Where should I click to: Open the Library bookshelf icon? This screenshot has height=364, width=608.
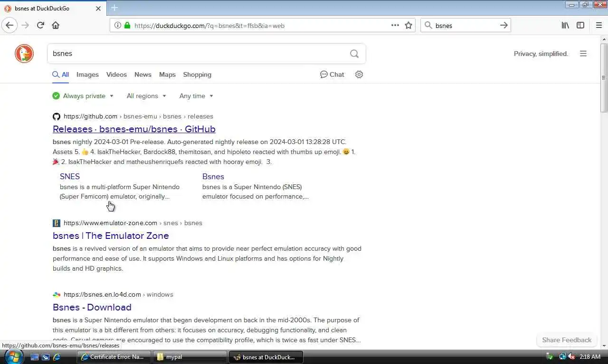pos(565,25)
